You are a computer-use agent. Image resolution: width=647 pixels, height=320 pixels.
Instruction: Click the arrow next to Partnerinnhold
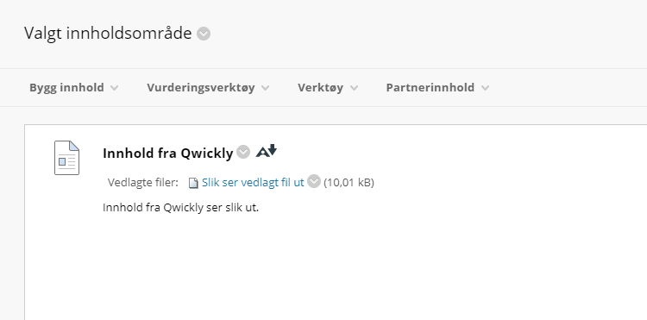tap(485, 88)
